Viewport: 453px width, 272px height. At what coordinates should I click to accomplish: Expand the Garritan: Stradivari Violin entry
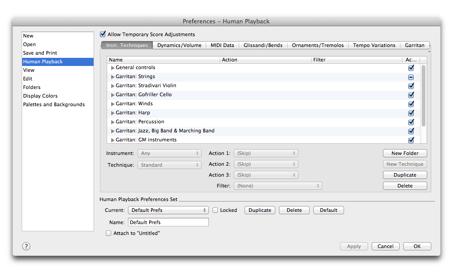(x=113, y=85)
